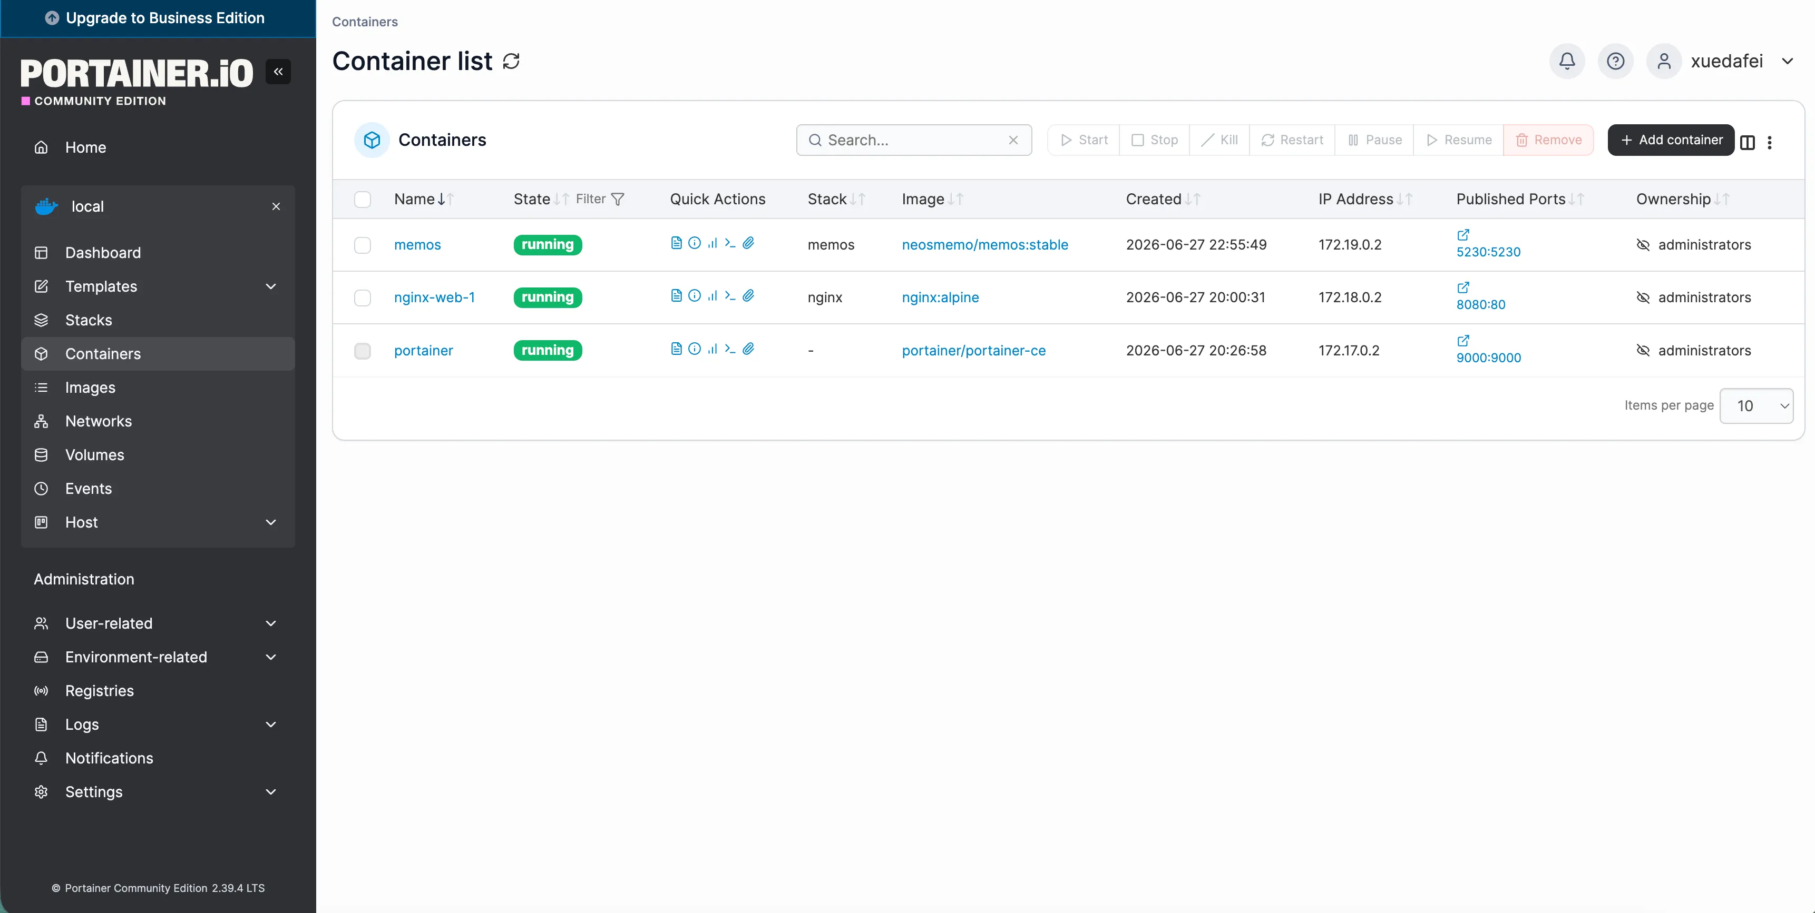Image resolution: width=1815 pixels, height=913 pixels.
Task: Attach to the nginx-web-1 container
Action: 748,296
